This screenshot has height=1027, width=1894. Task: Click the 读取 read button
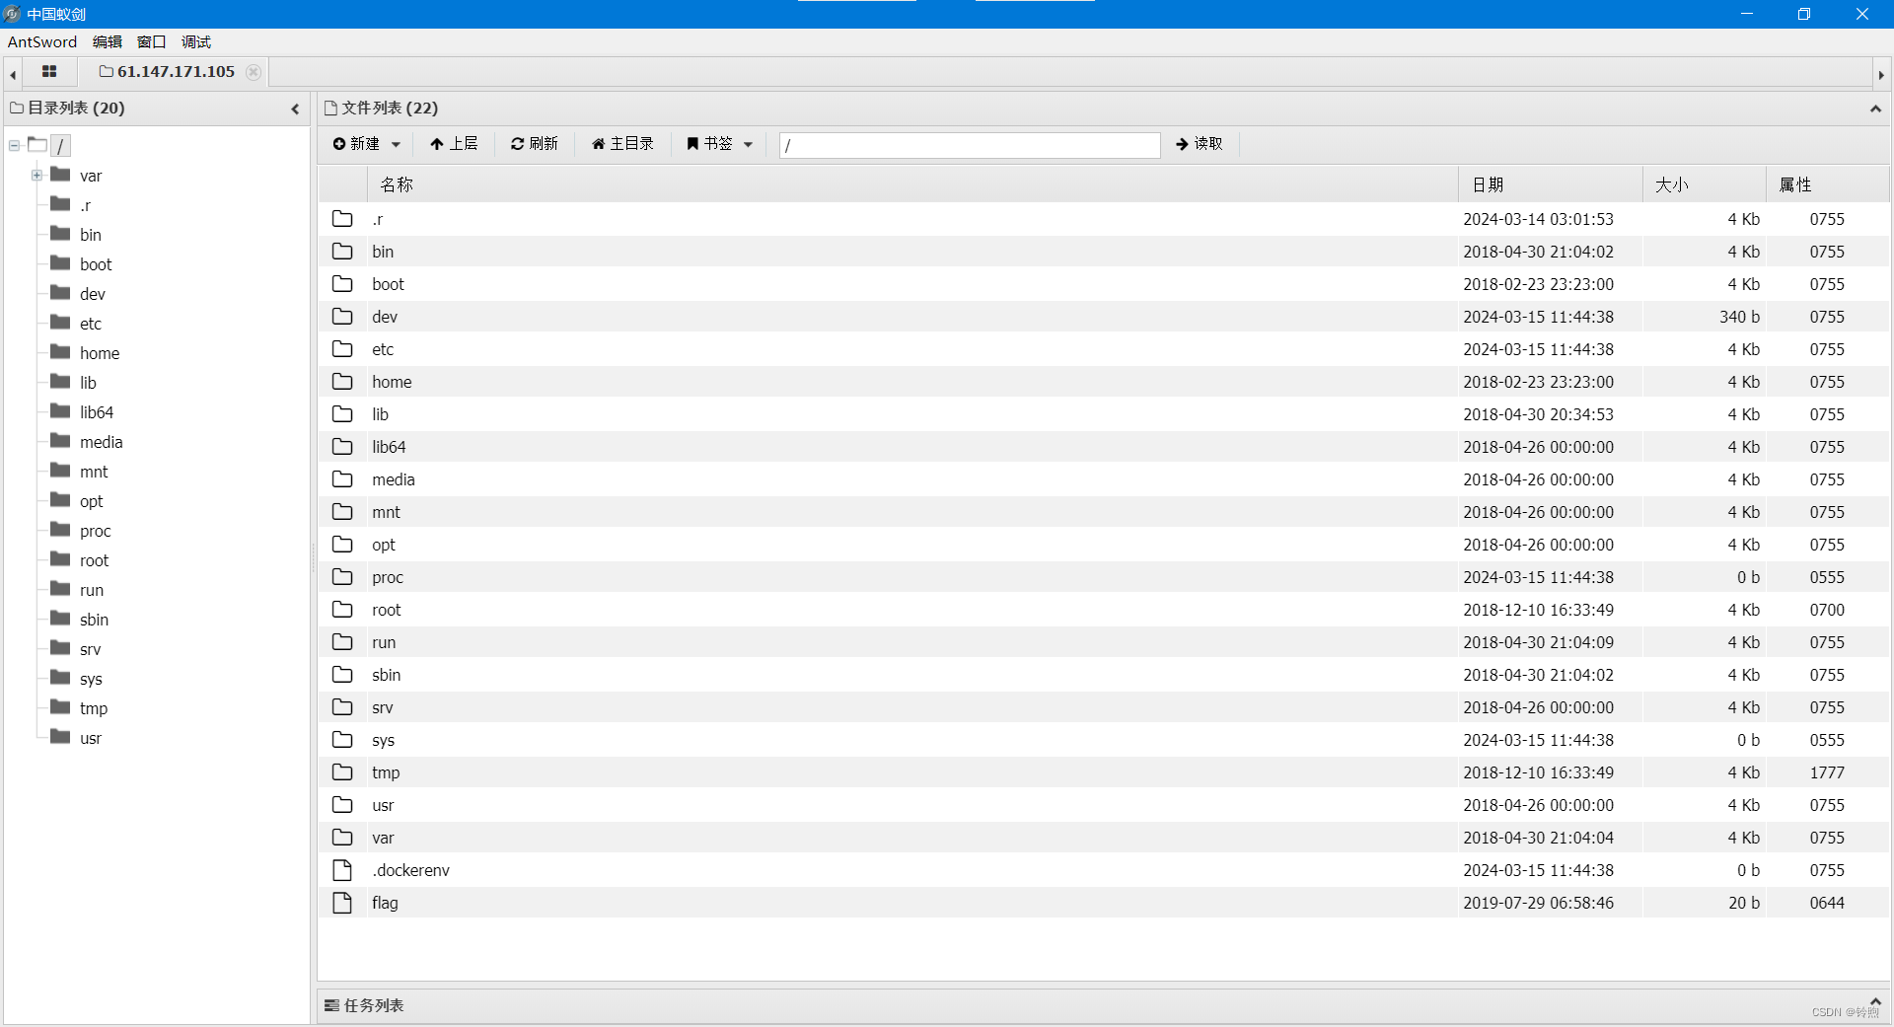(x=1199, y=144)
